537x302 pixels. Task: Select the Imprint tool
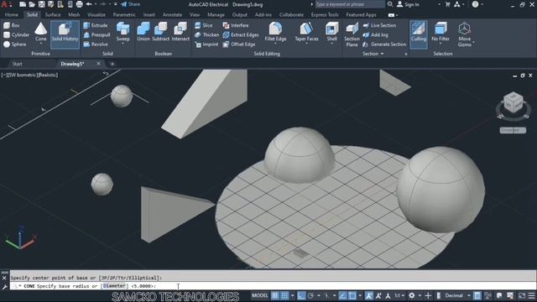pos(206,44)
